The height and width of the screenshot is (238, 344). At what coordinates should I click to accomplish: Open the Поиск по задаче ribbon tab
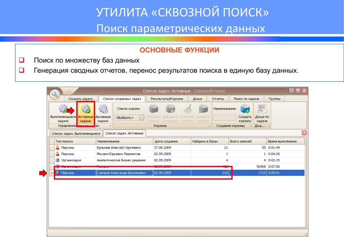(246, 99)
